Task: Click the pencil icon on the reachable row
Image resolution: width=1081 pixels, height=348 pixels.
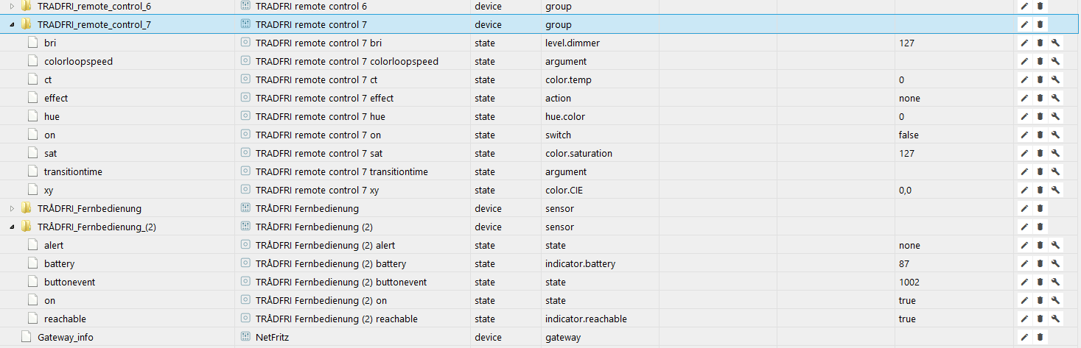Action: point(1024,319)
